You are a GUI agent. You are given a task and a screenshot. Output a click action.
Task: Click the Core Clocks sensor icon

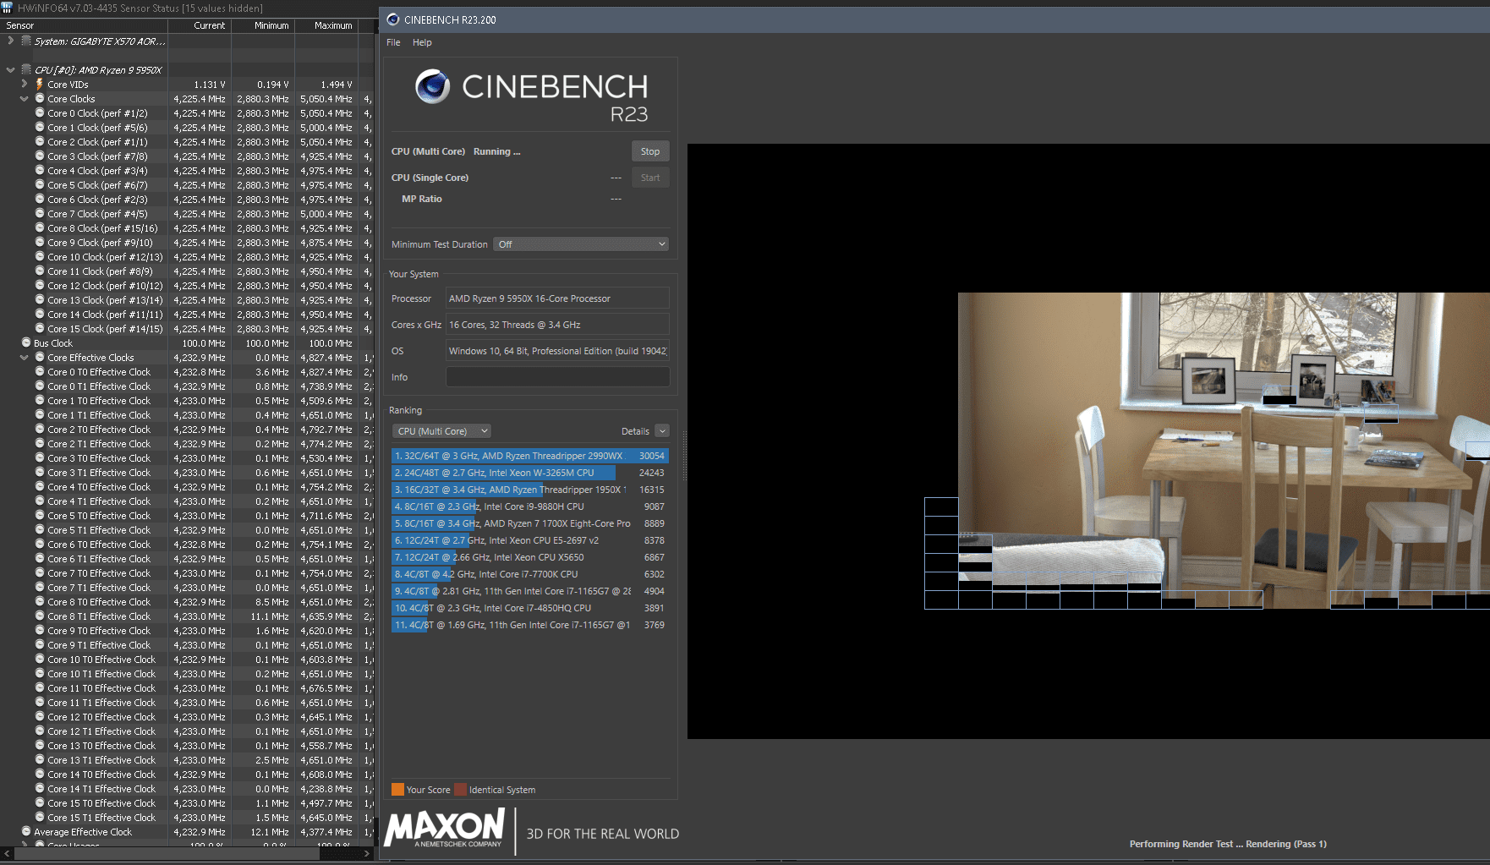point(40,99)
